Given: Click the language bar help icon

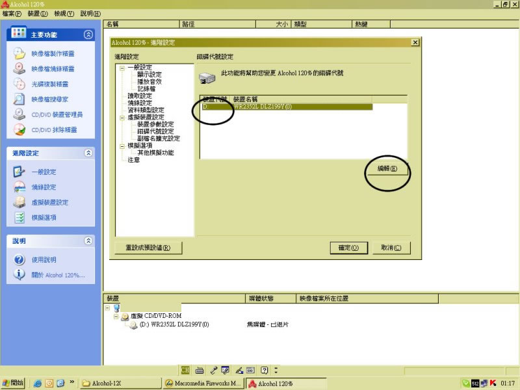Looking at the screenshot, I should pos(264,370).
